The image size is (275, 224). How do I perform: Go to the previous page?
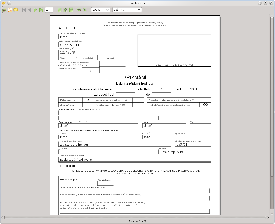click(x=30, y=10)
